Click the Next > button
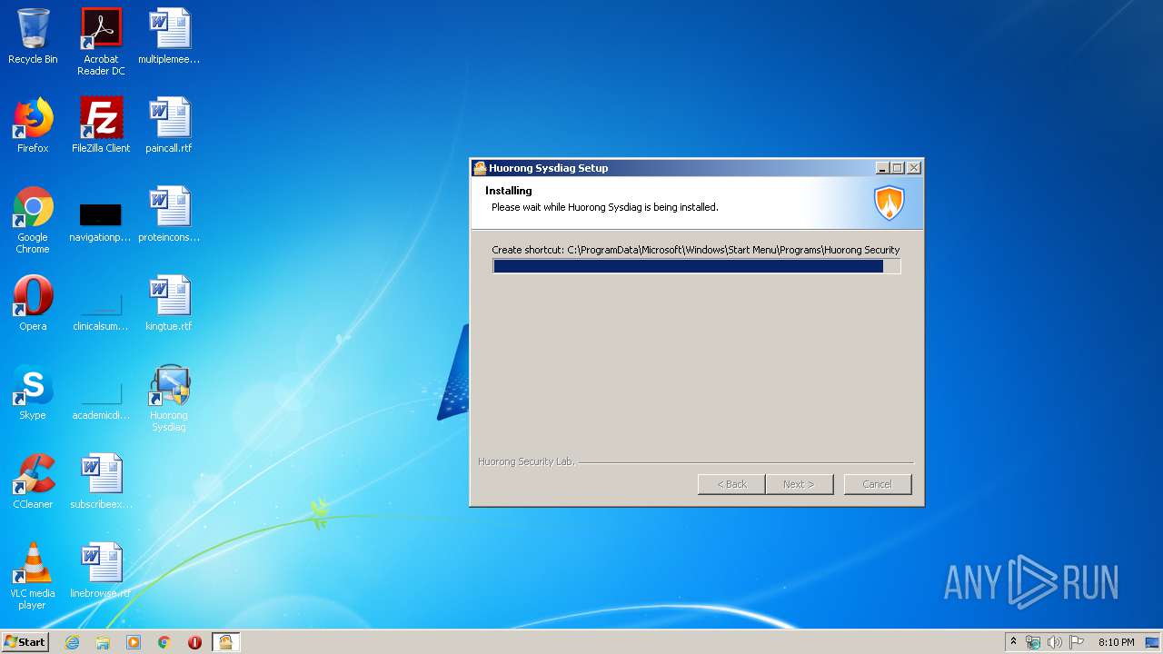 click(x=799, y=484)
